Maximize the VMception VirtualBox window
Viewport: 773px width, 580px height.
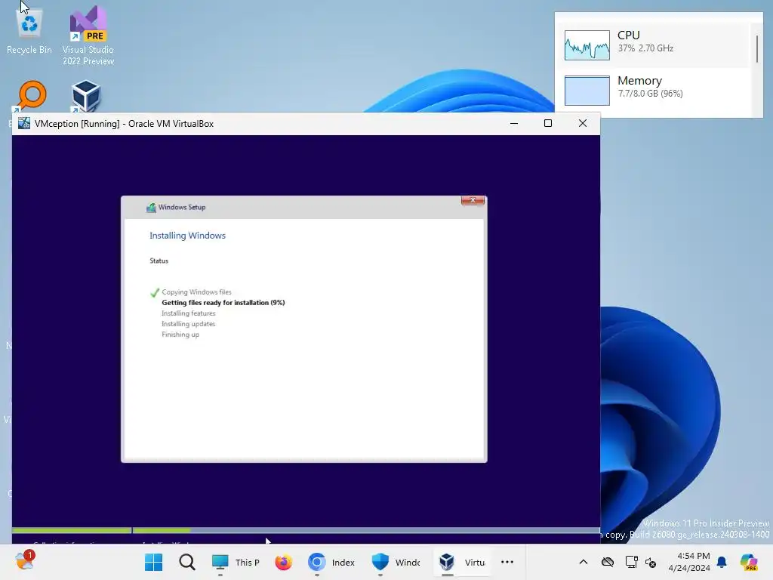[548, 123]
